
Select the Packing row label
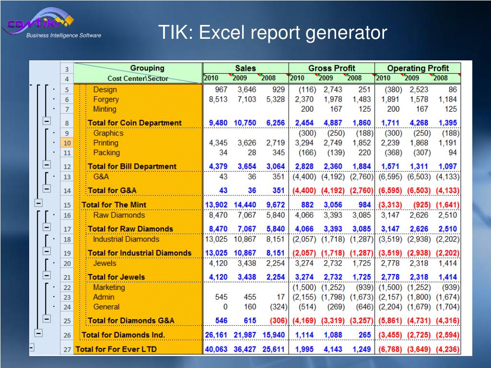106,152
